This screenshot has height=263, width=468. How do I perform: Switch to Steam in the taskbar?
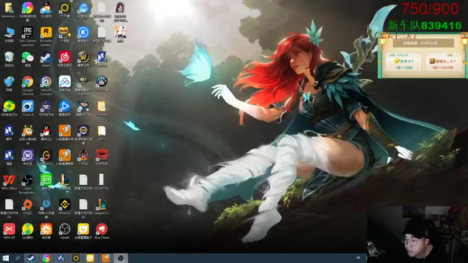[x=31, y=258]
